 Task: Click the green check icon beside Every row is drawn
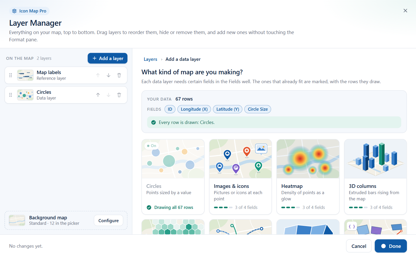(154, 122)
